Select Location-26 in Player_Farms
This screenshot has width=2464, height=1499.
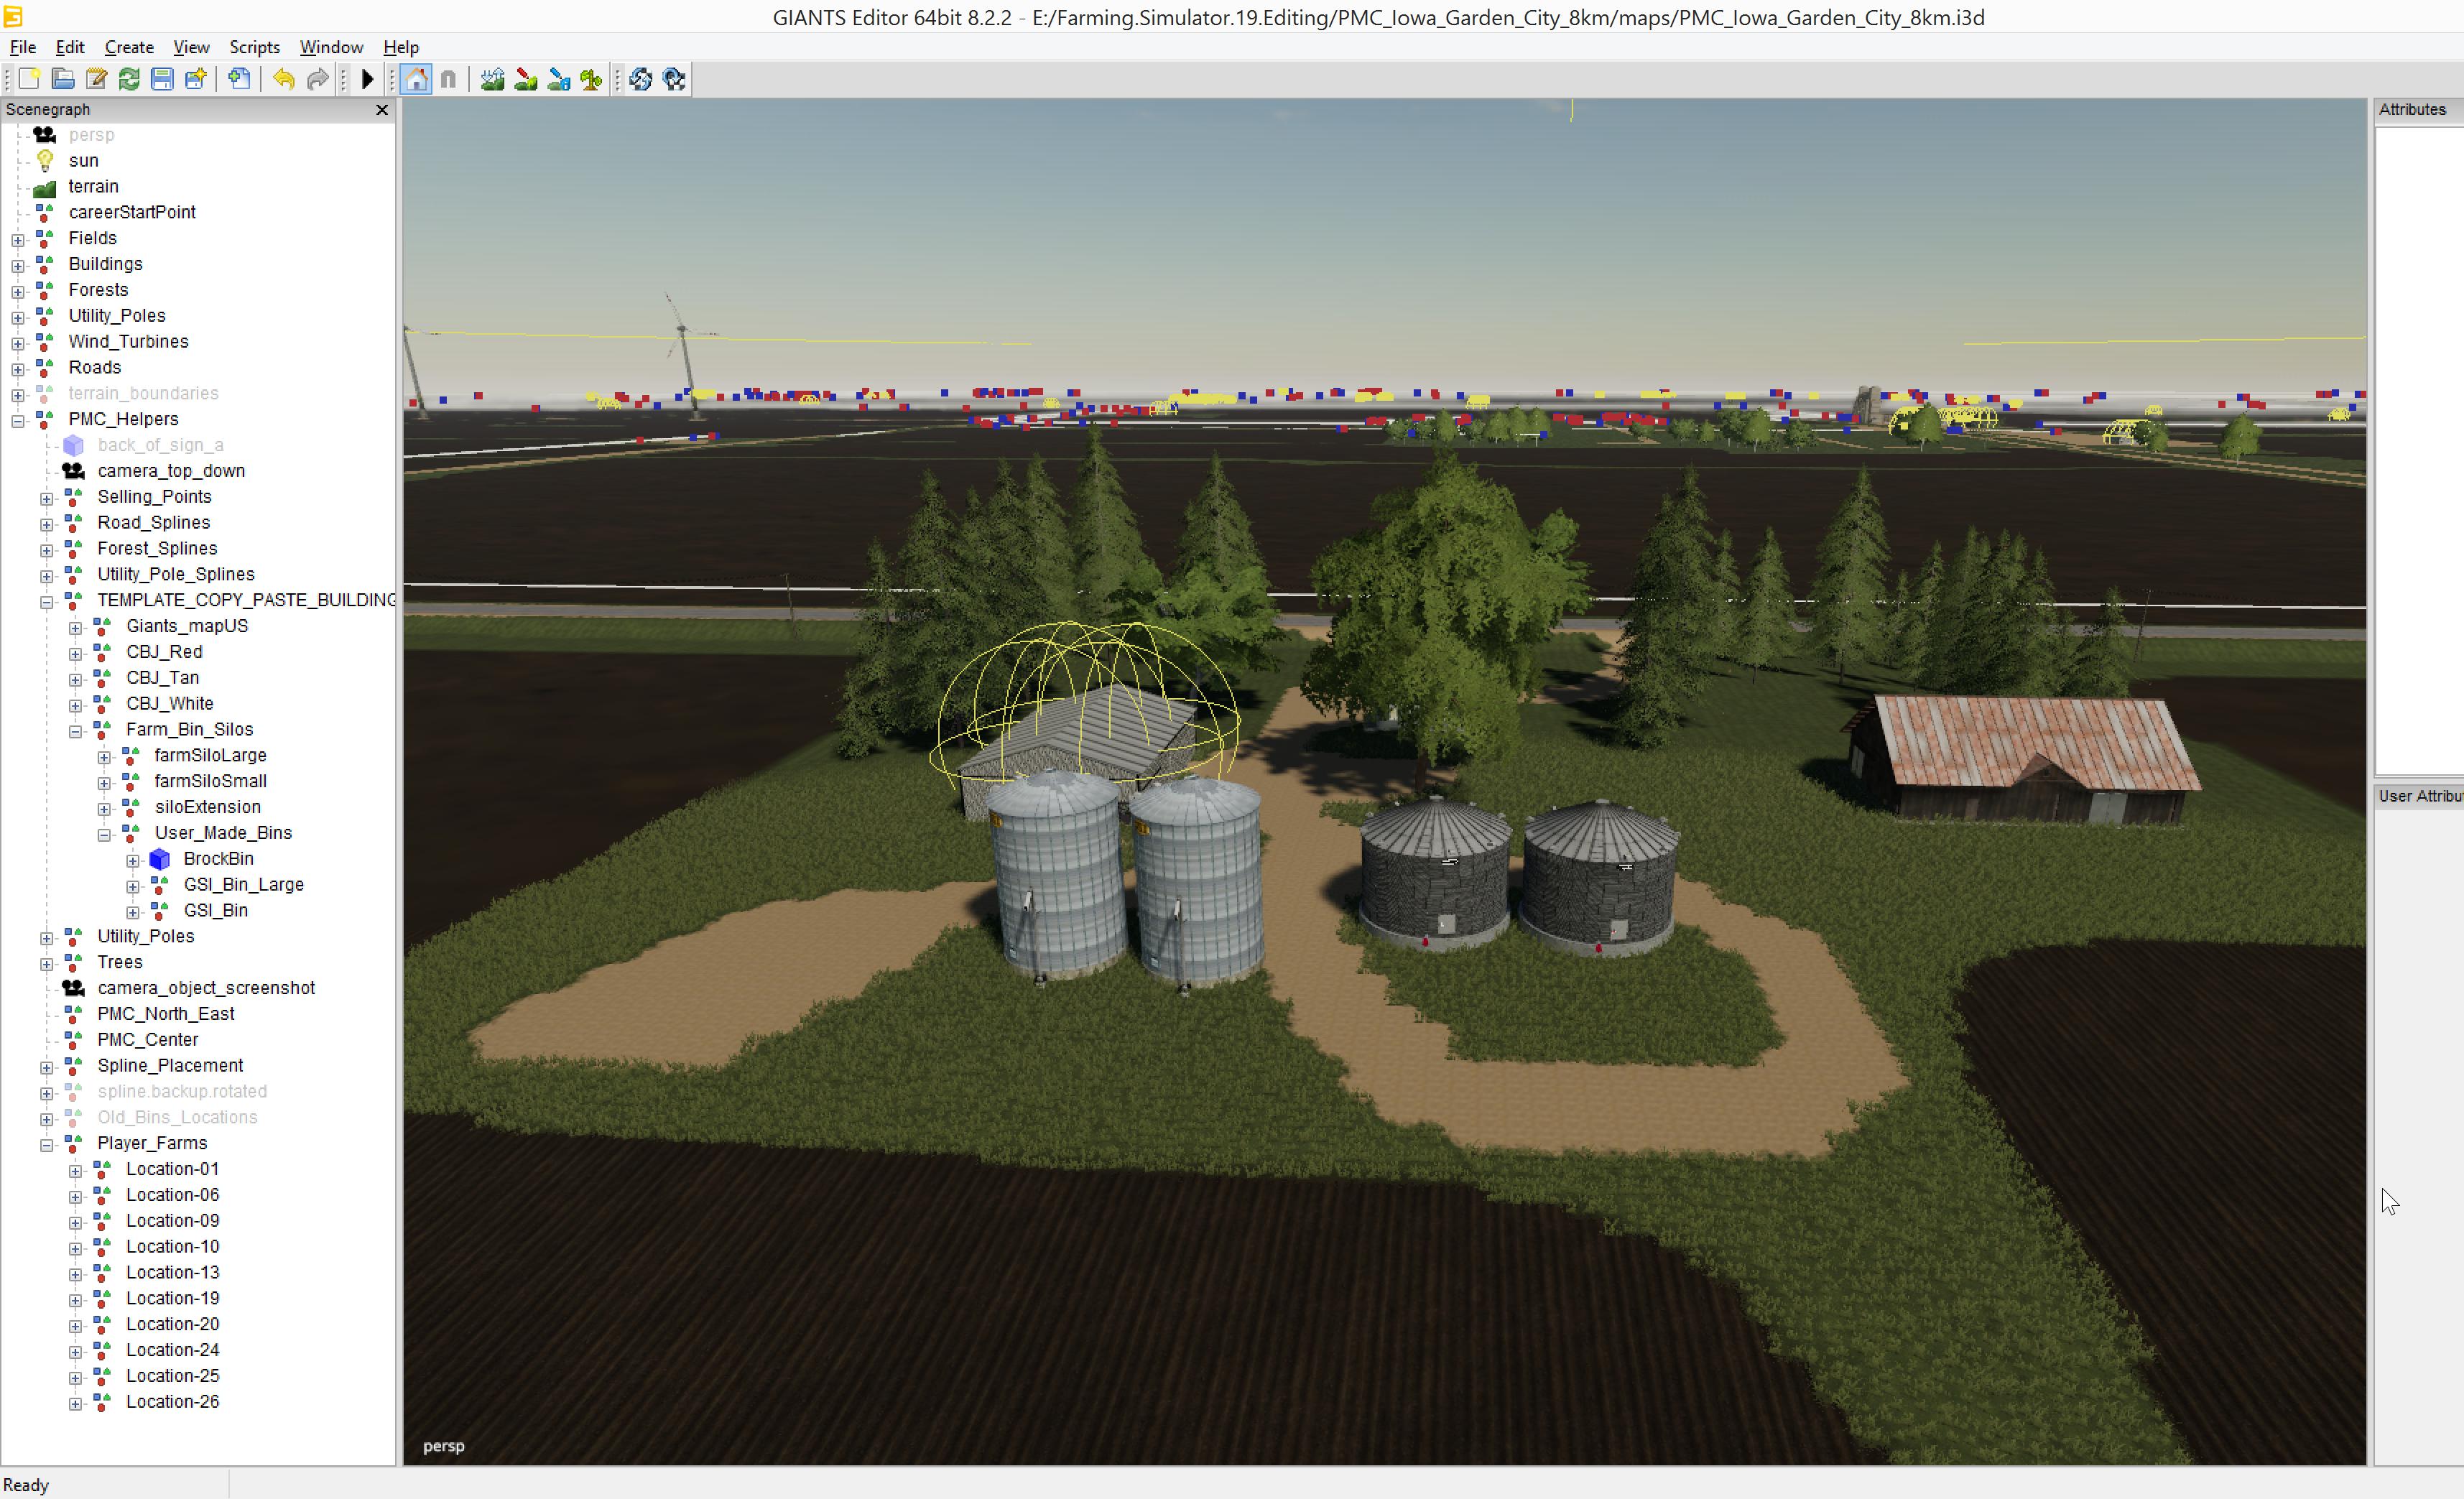coord(172,1401)
